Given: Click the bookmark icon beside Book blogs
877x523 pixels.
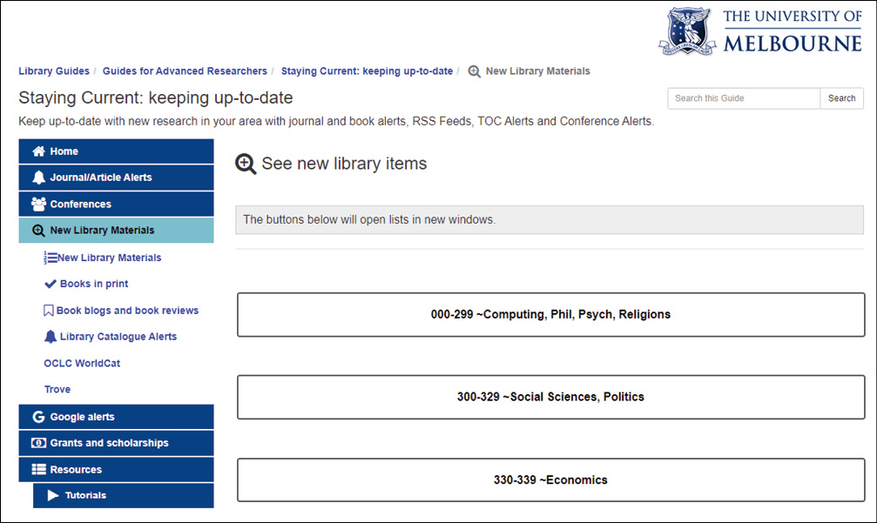Looking at the screenshot, I should point(49,311).
